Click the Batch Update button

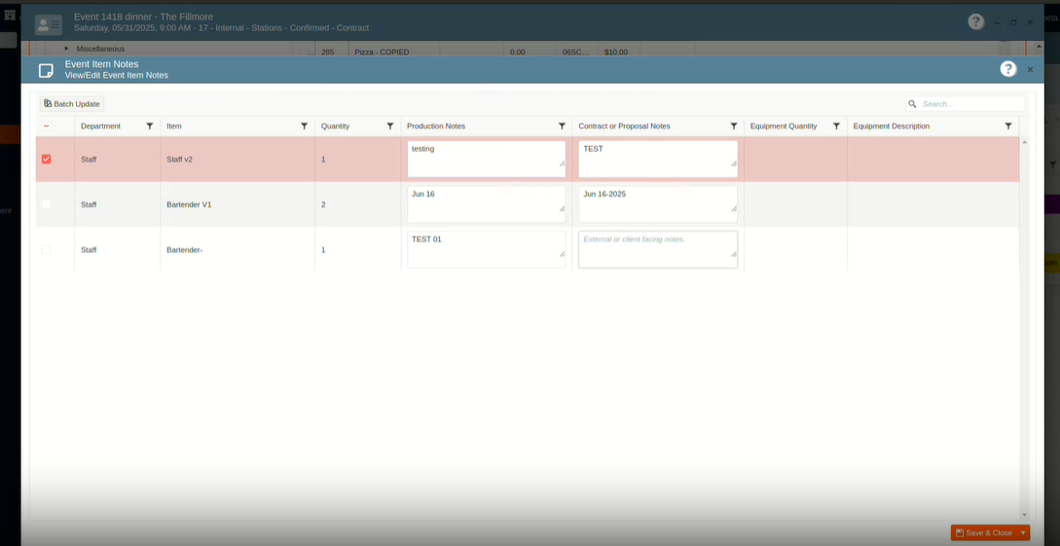pos(72,104)
